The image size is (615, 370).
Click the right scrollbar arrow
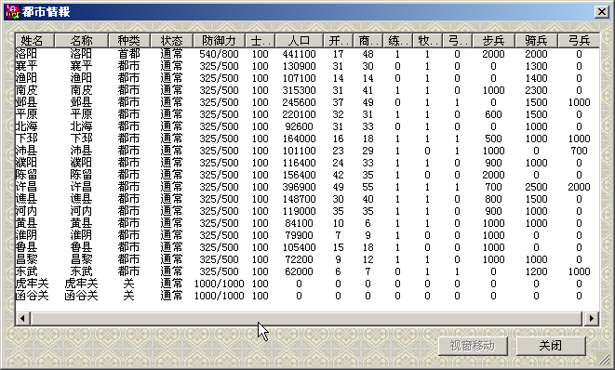pyautogui.click(x=592, y=318)
